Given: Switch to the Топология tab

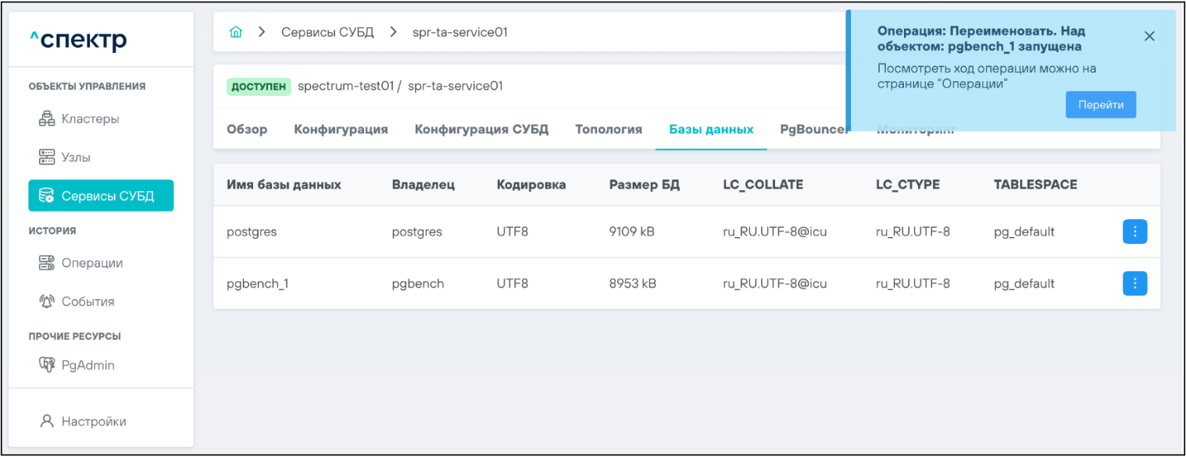Looking at the screenshot, I should pyautogui.click(x=609, y=129).
